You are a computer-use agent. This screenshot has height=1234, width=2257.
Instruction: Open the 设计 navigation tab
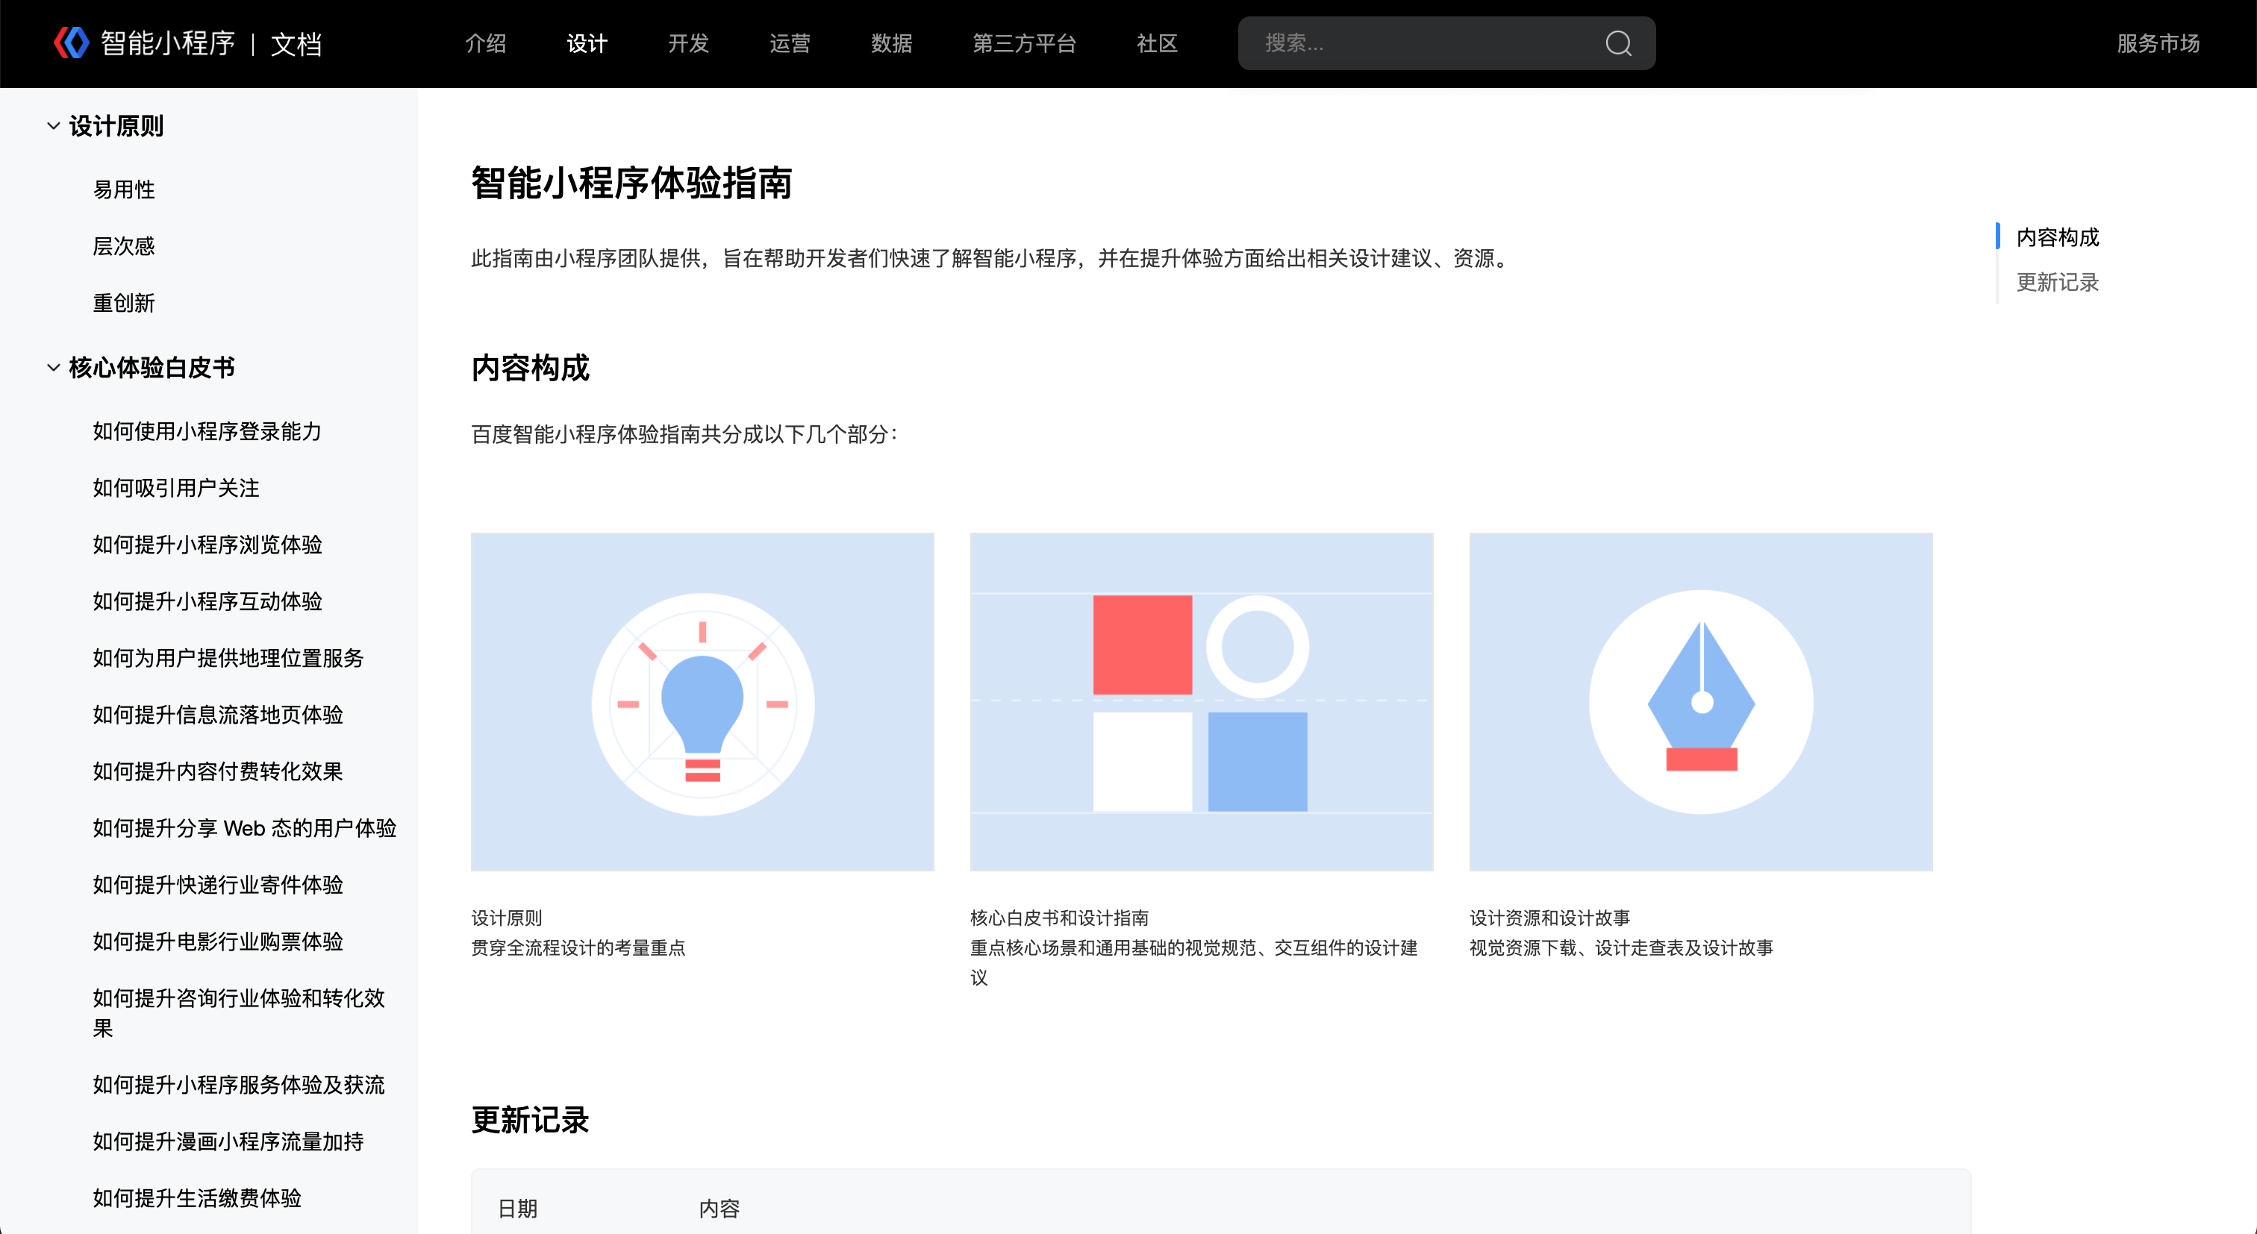(x=586, y=43)
